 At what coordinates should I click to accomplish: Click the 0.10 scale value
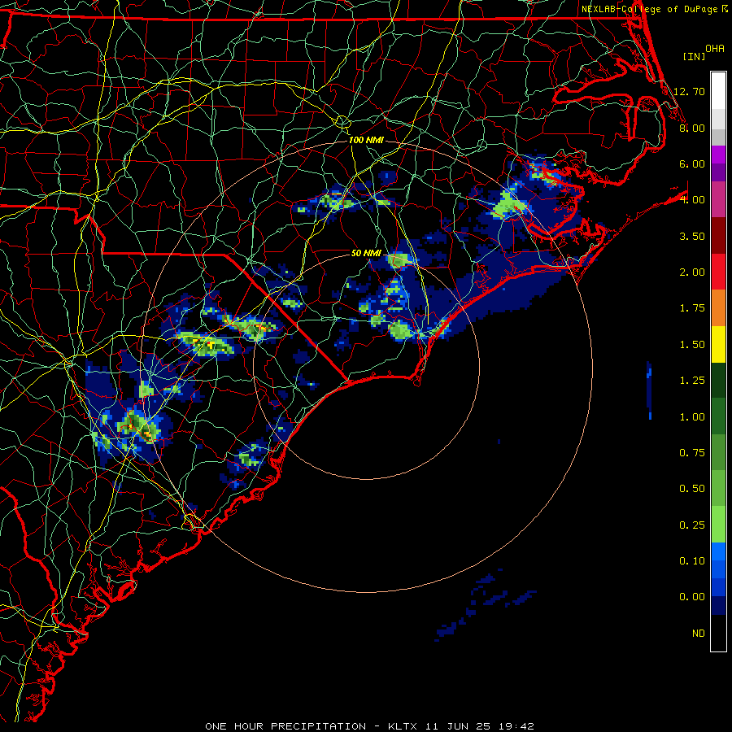point(692,561)
